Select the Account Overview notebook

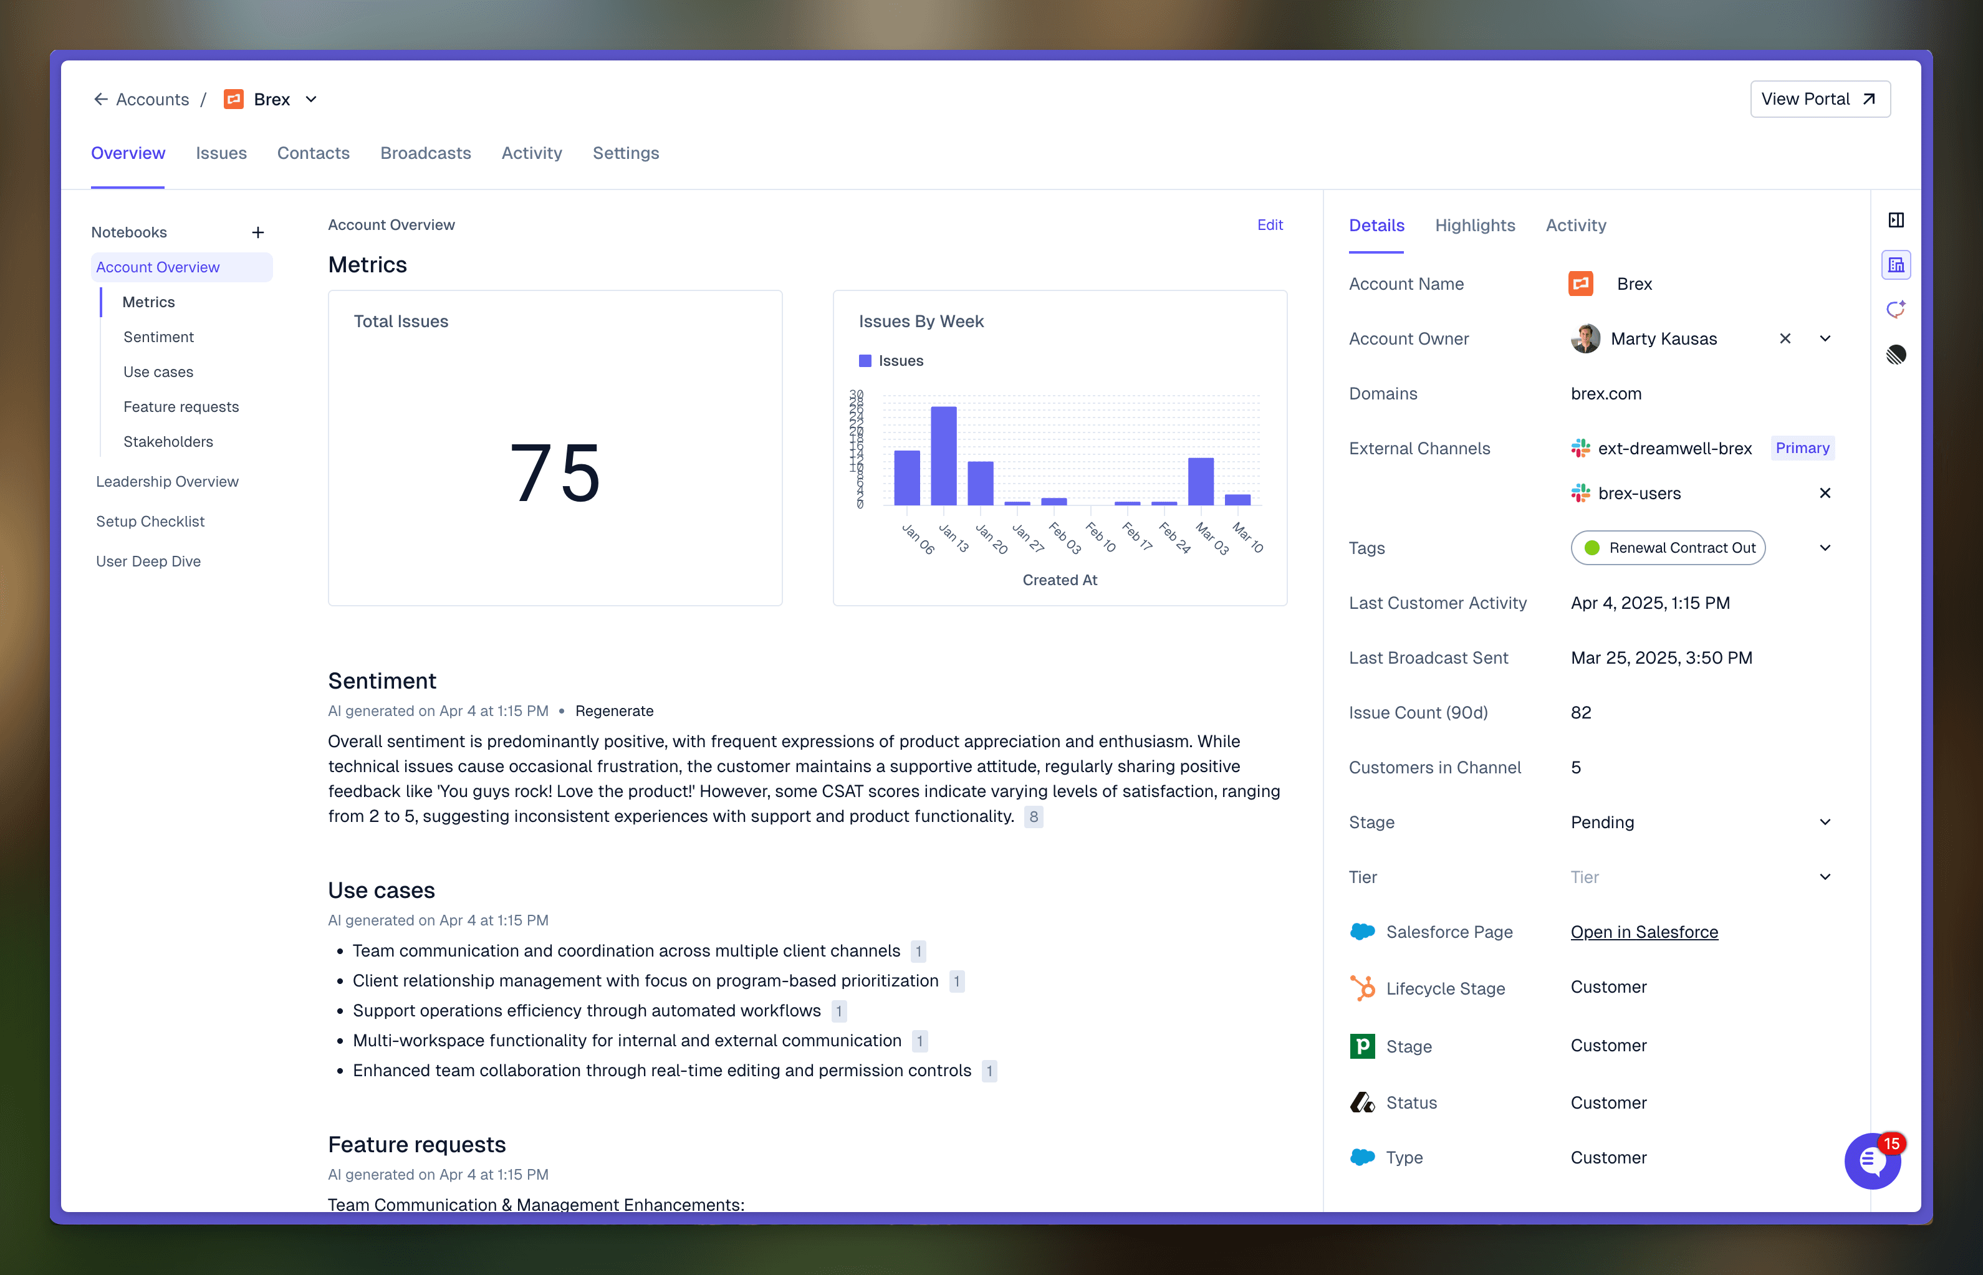tap(181, 267)
